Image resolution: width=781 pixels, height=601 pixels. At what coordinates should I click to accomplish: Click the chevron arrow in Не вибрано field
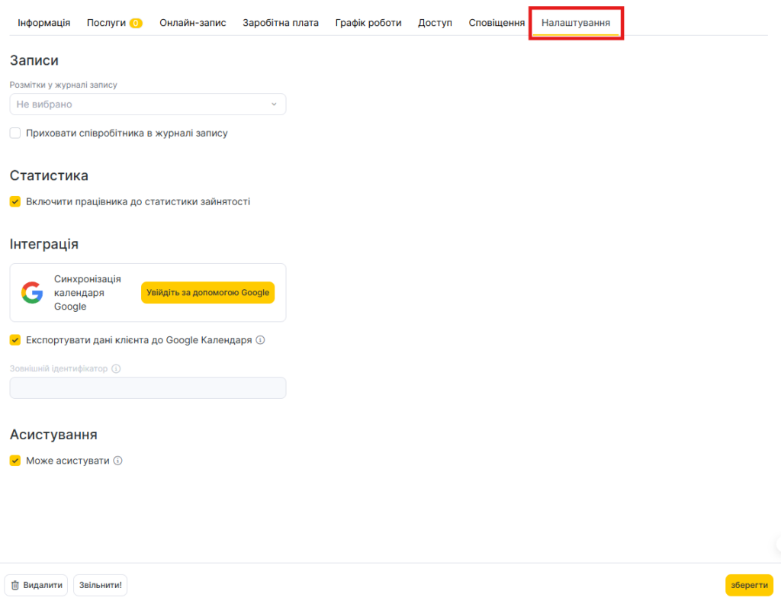point(274,104)
